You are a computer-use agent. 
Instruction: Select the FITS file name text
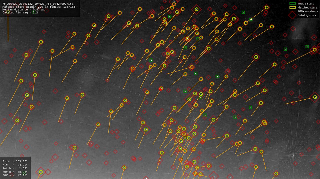point(38,4)
